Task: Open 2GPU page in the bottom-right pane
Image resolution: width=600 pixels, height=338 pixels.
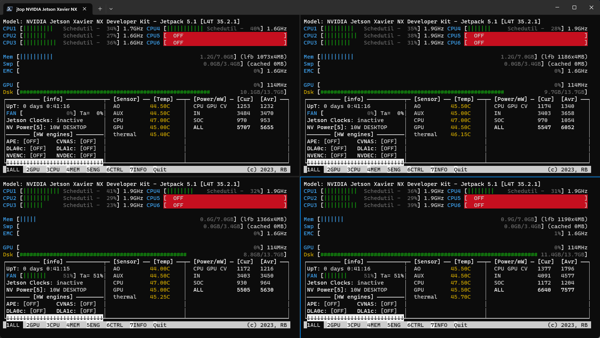Action: [334, 325]
